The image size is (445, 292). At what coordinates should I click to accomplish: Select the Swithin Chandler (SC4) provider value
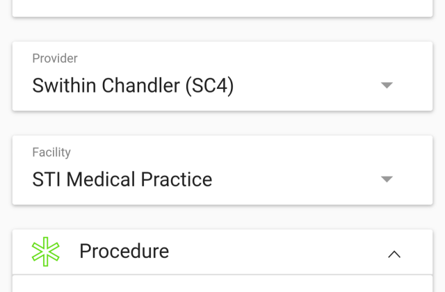pyautogui.click(x=133, y=86)
